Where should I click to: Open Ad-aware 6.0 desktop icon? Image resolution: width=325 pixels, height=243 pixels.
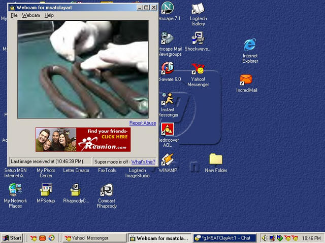click(168, 68)
